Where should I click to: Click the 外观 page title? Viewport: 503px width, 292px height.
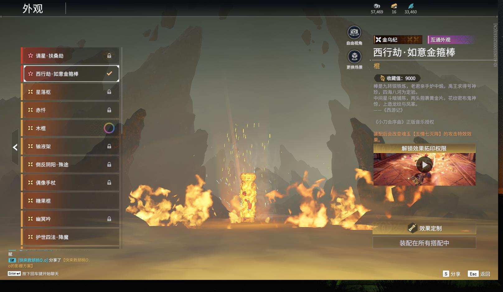click(33, 8)
